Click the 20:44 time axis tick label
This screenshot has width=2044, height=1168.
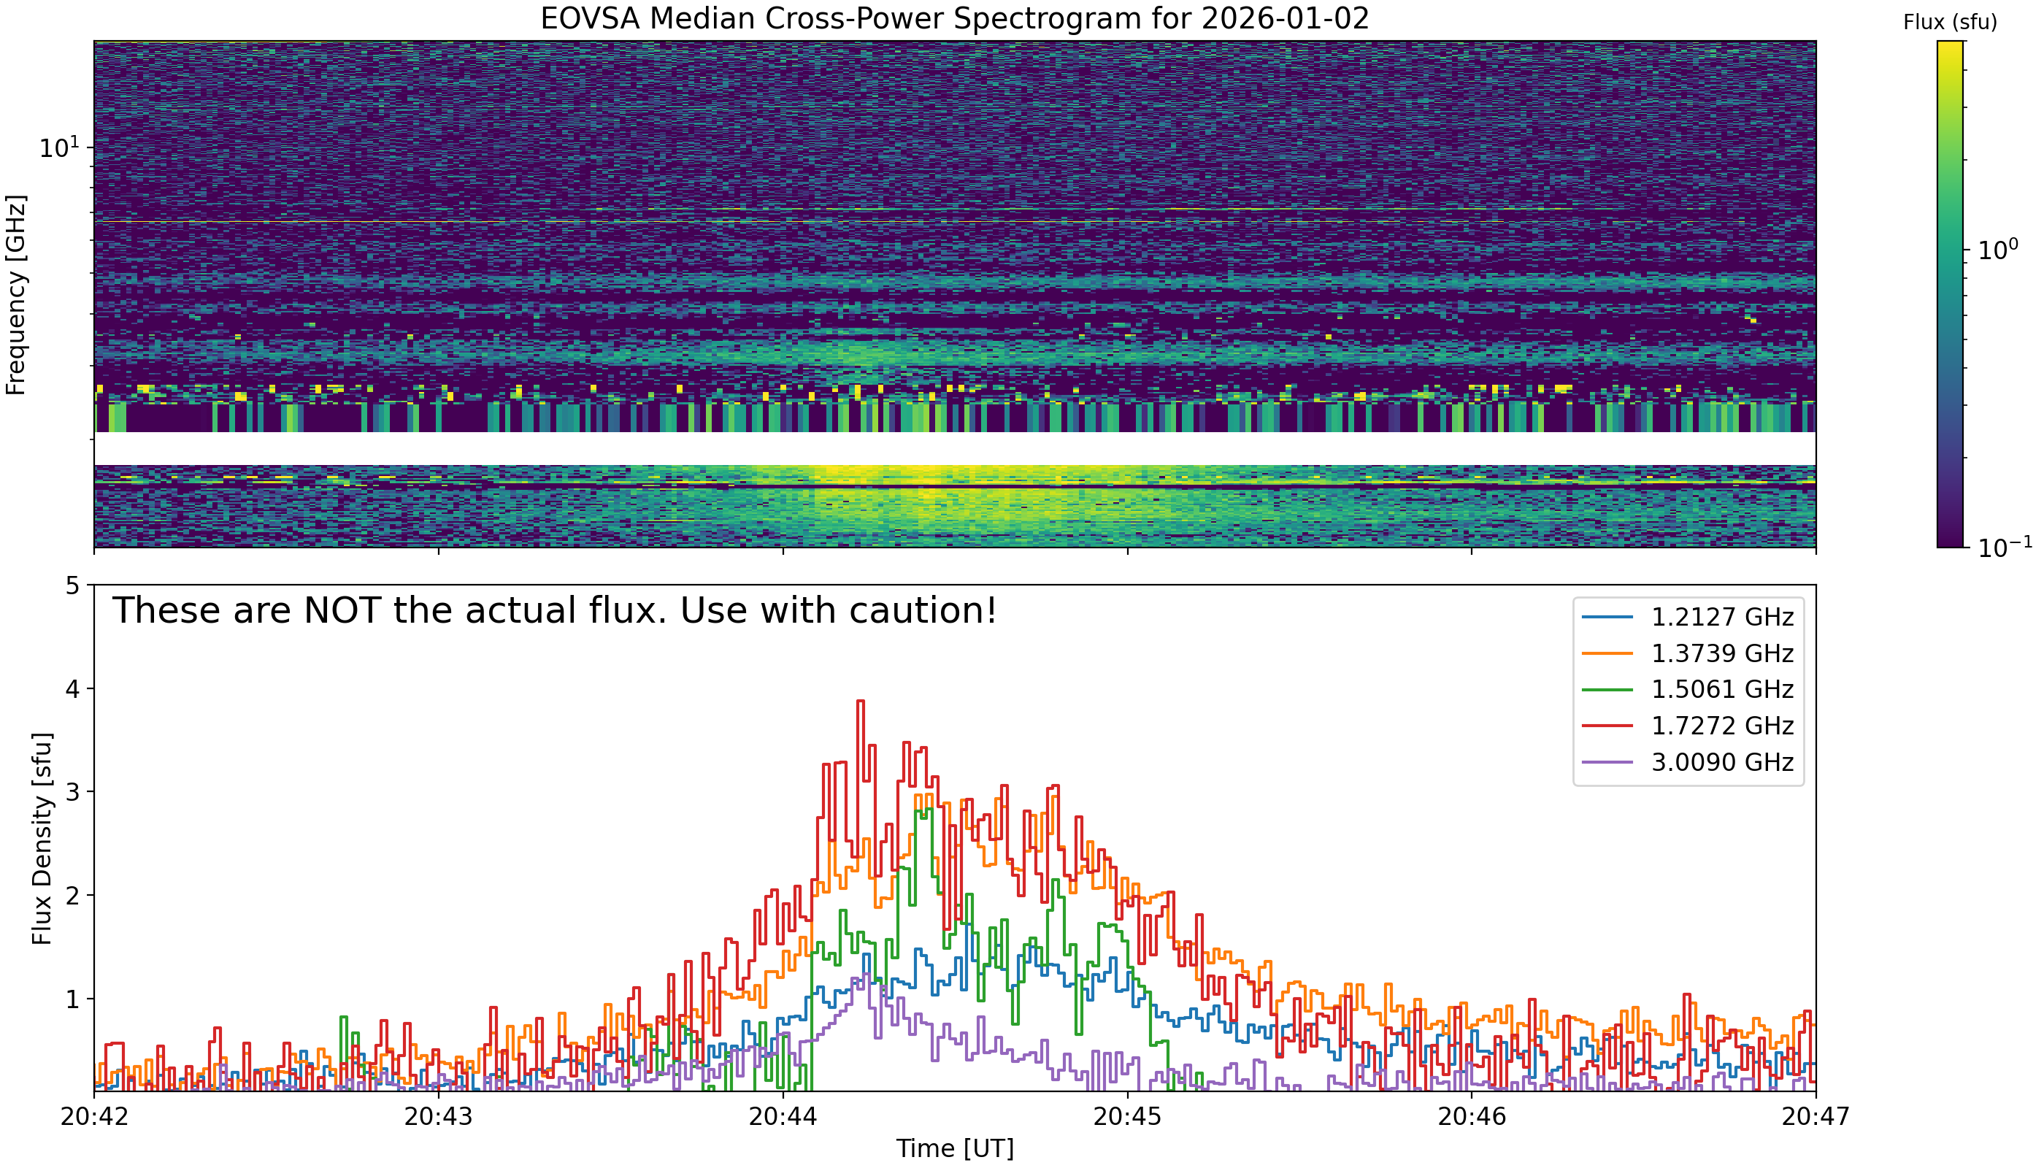pos(783,1117)
